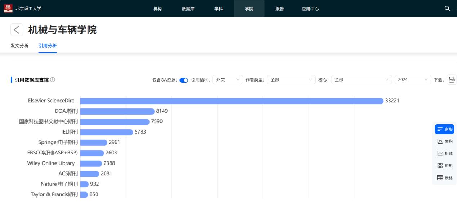457x213 pixels.
Task: Select the 条形 bar chart view
Action: (x=444, y=129)
